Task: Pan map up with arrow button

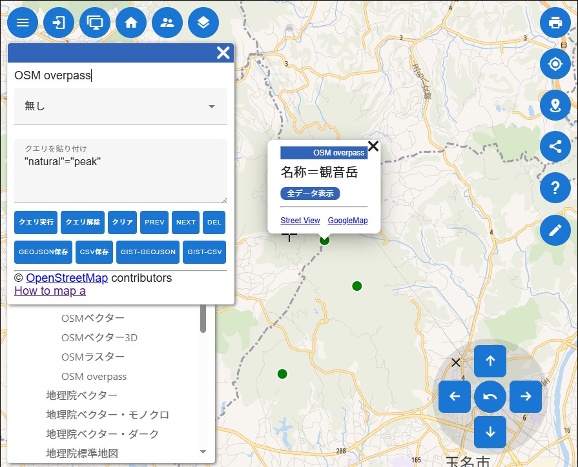Action: point(490,361)
